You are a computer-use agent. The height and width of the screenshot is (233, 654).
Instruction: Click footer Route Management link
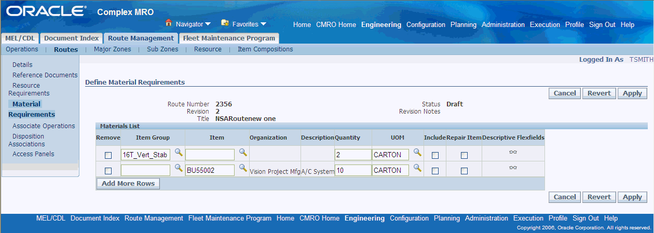click(x=154, y=218)
